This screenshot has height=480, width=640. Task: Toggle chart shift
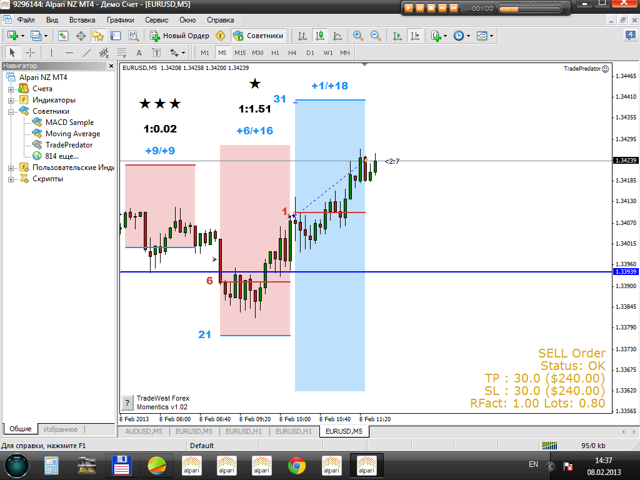tap(415, 36)
